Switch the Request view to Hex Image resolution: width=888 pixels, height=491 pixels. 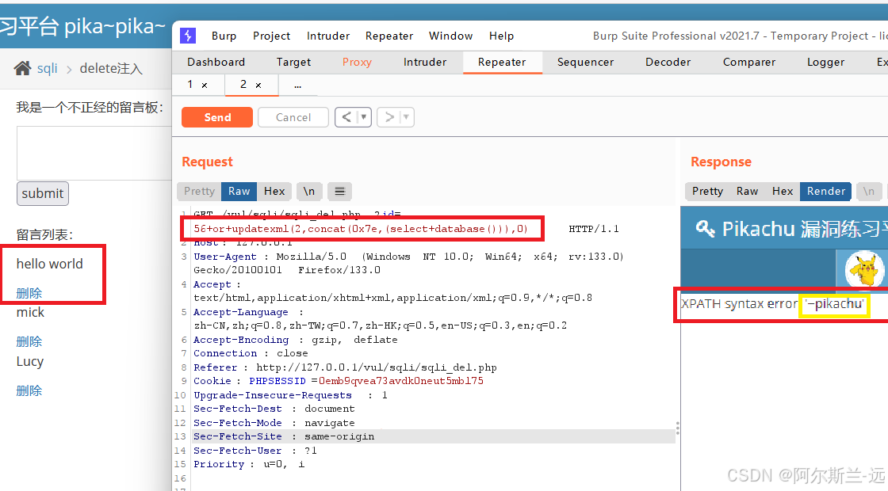pyautogui.click(x=274, y=191)
